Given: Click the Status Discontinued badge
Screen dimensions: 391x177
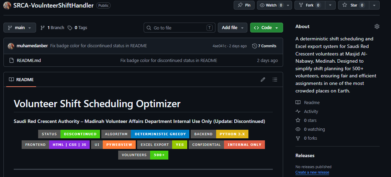Looking at the screenshot, I should [x=69, y=134].
